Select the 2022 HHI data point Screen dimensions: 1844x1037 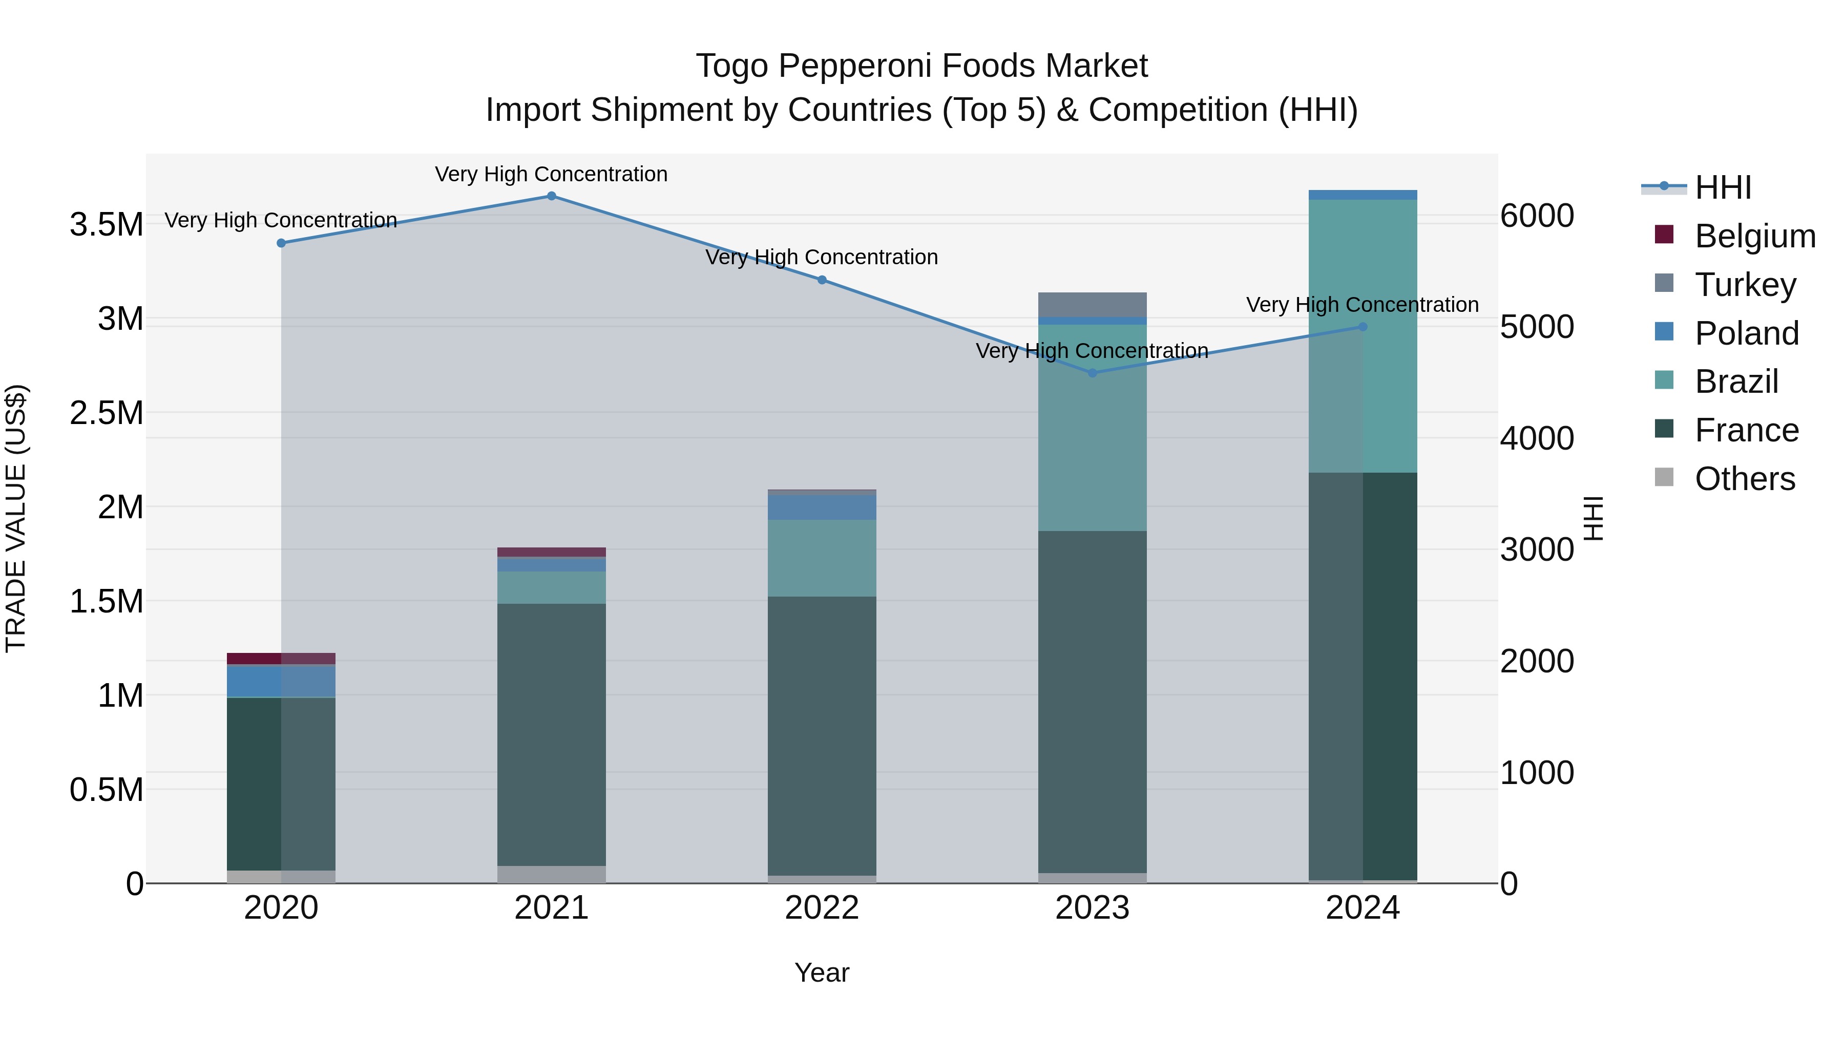822,280
